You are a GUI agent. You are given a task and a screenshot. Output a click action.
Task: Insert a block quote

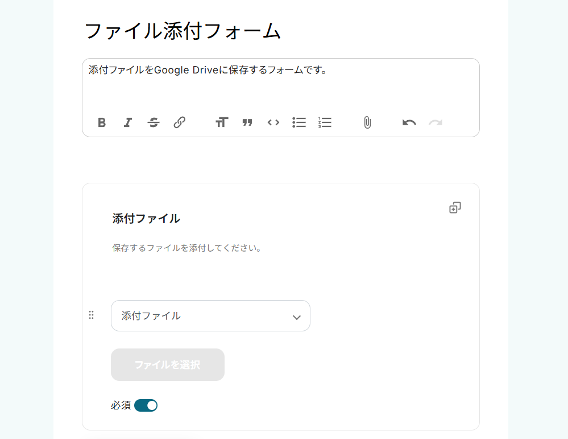pyautogui.click(x=247, y=122)
